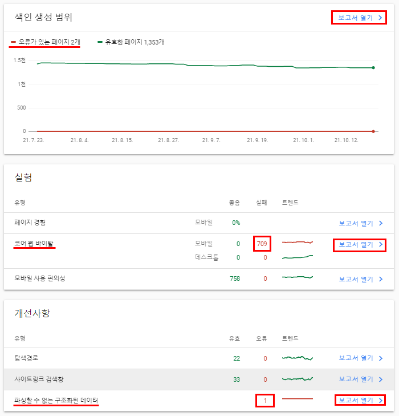This screenshot has width=399, height=416.
Task: Click the trend sparkline for 탐색경로
Action: (x=298, y=358)
